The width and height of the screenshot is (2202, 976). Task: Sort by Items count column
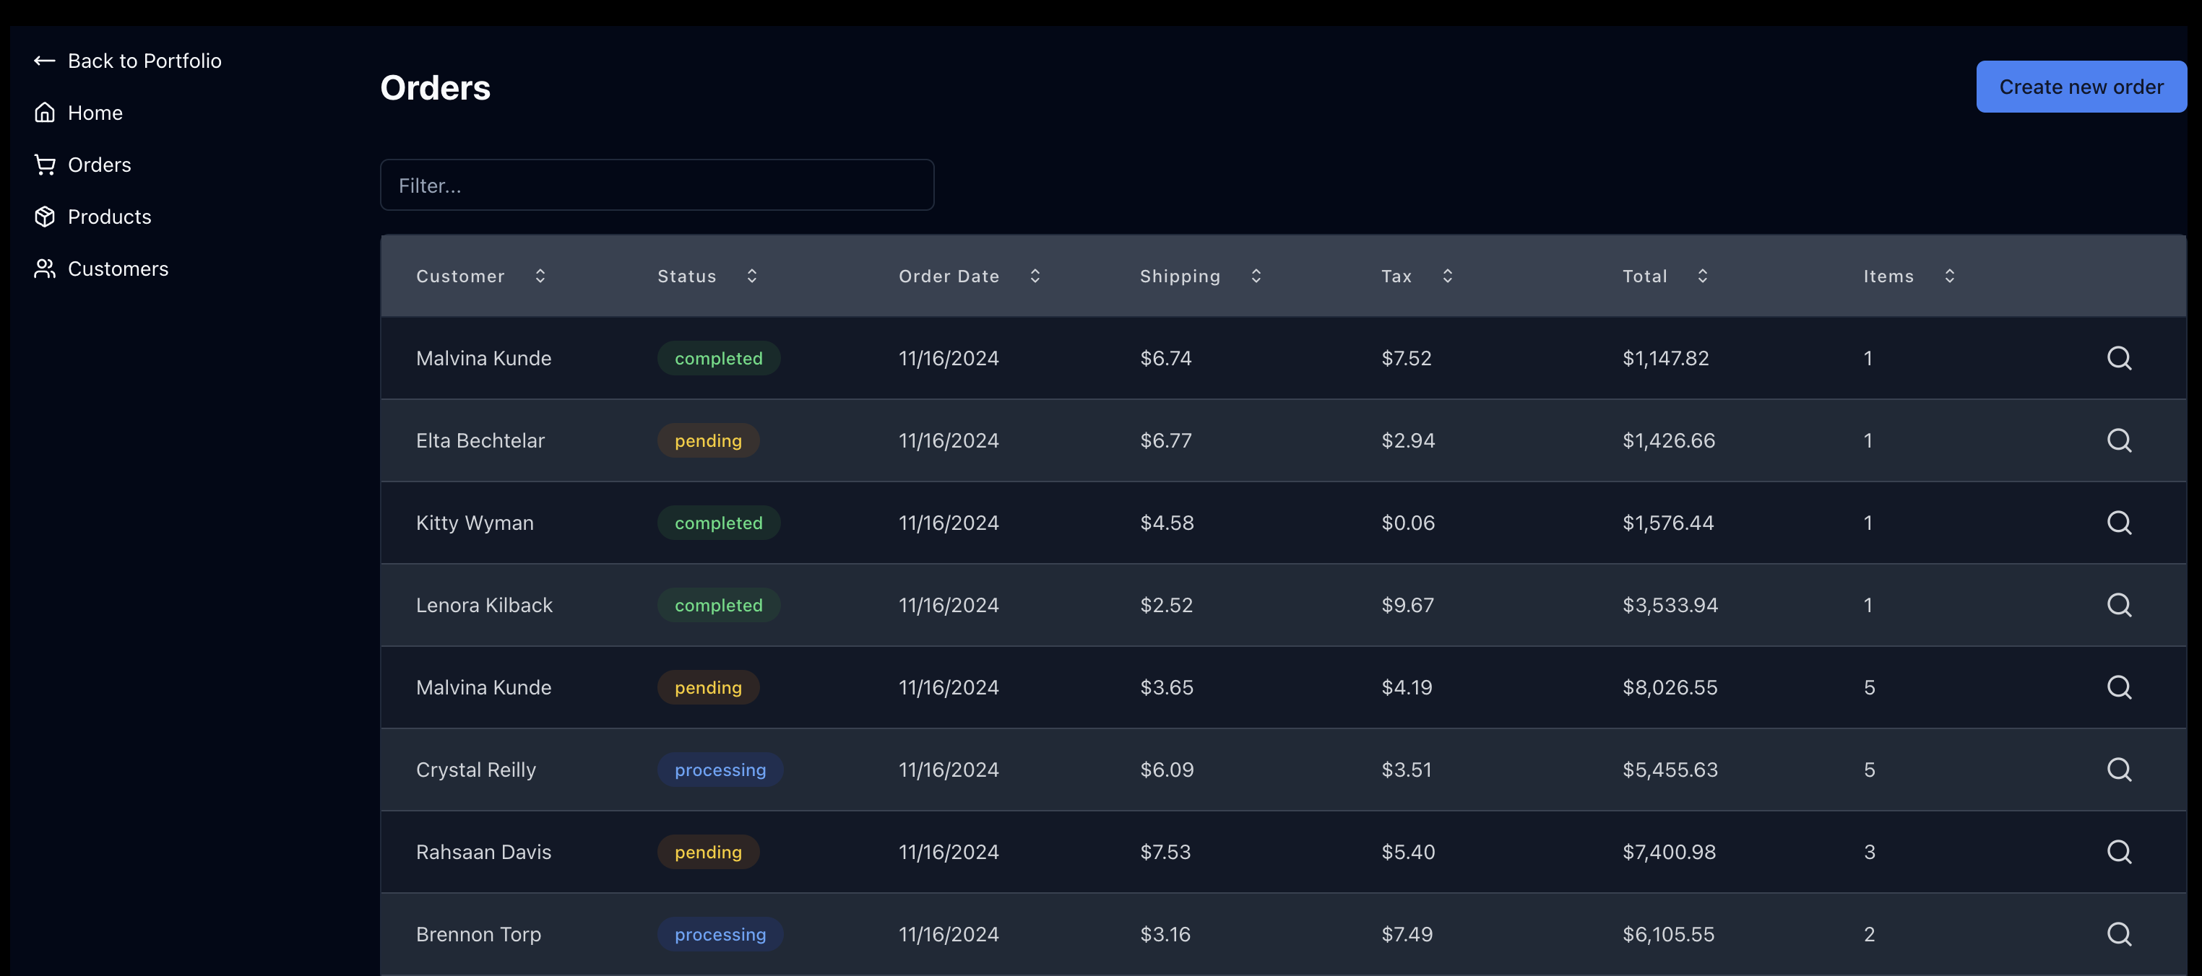(1949, 276)
